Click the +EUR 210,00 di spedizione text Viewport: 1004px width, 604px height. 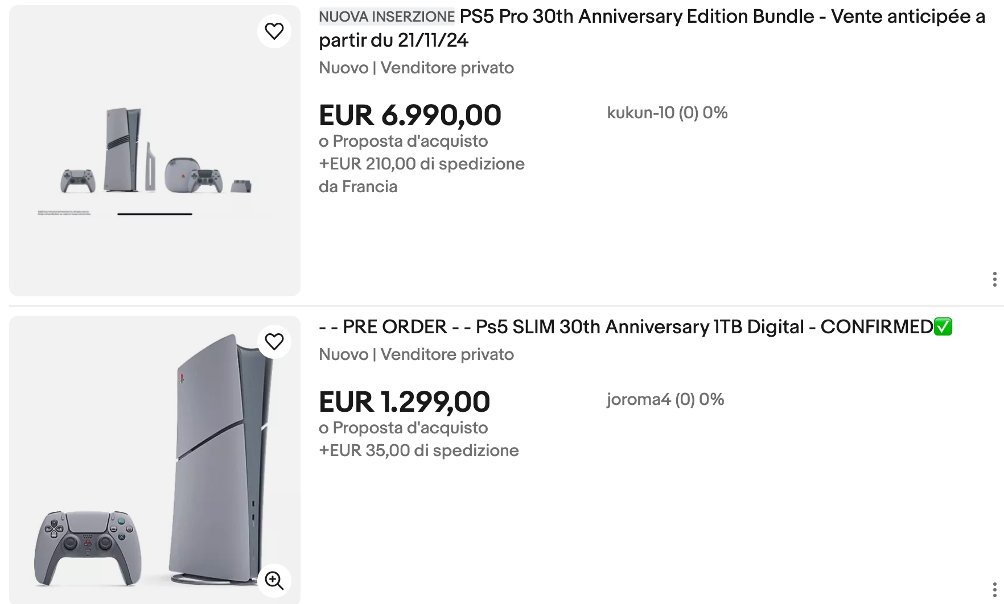(421, 164)
